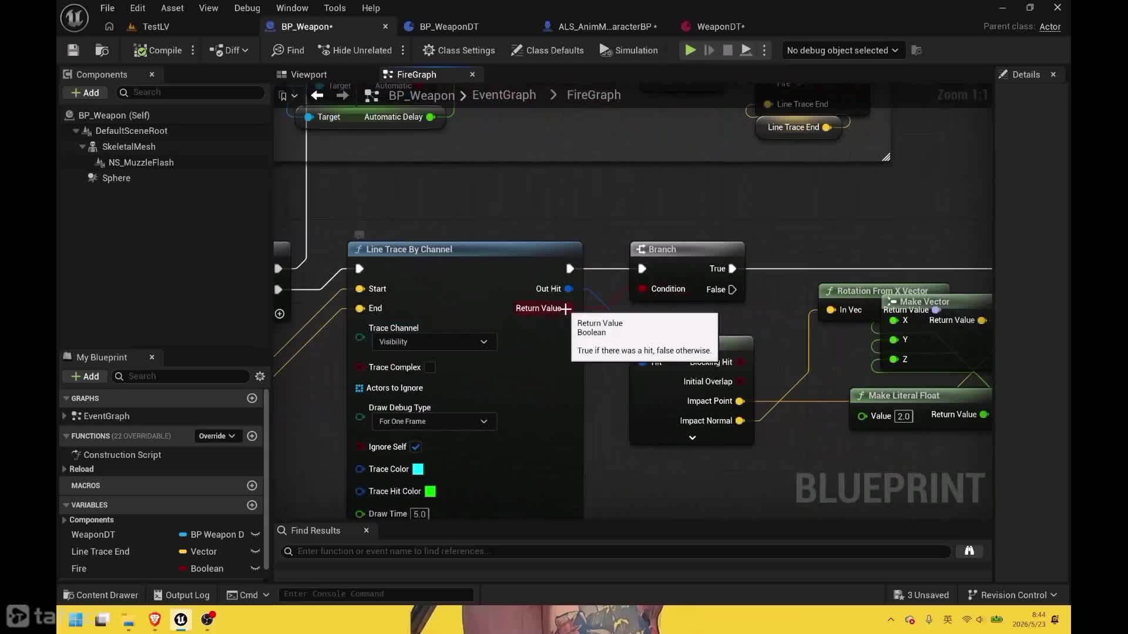
Task: Collapse the DefaultSceneRoot tree item
Action: pos(76,131)
